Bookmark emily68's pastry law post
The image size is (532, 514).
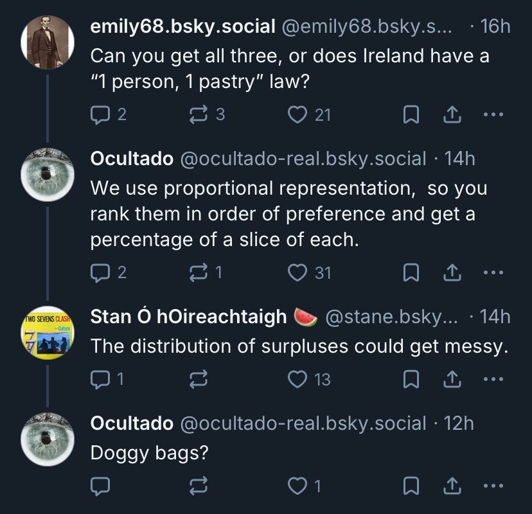click(411, 114)
